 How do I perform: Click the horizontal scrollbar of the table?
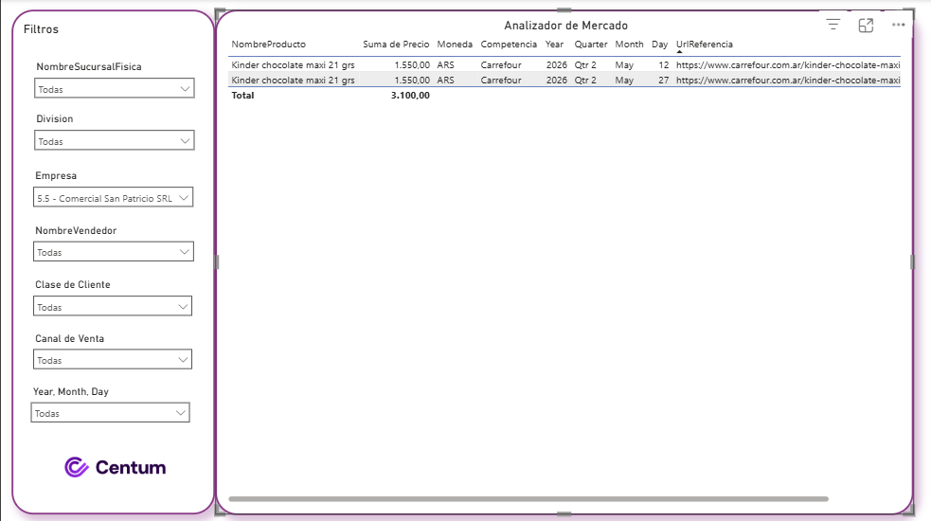click(528, 499)
